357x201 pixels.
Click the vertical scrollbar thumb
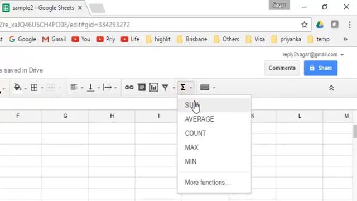(x=355, y=131)
